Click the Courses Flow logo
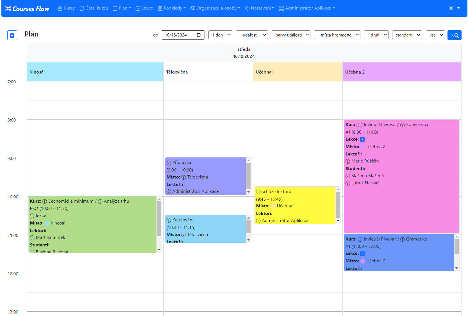This screenshot has height=316, width=468. 27,9
